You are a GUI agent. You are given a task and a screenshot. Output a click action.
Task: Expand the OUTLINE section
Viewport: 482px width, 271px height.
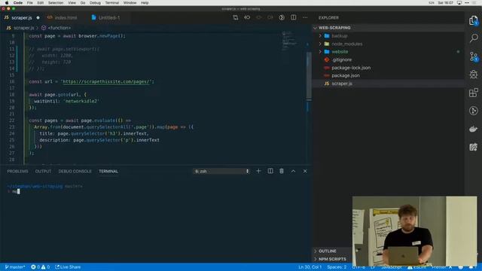click(x=328, y=251)
